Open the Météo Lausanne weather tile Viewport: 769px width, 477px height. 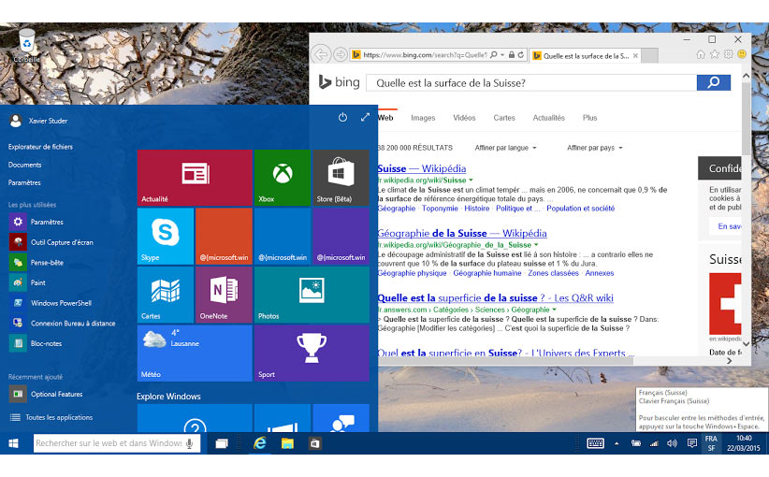point(195,353)
